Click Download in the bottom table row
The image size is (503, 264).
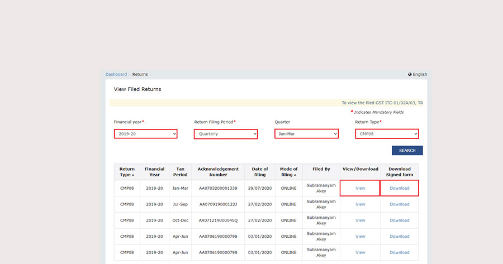coord(400,252)
